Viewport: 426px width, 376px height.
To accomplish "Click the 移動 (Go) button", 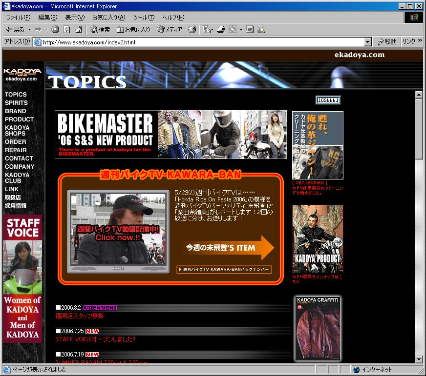I will (386, 42).
